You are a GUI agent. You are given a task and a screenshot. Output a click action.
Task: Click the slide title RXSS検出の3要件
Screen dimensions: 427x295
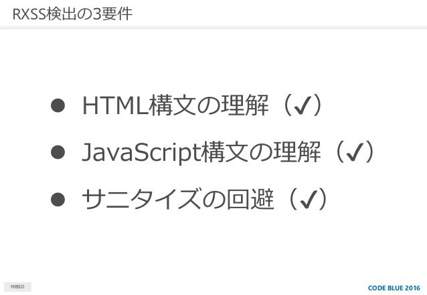[x=72, y=14]
